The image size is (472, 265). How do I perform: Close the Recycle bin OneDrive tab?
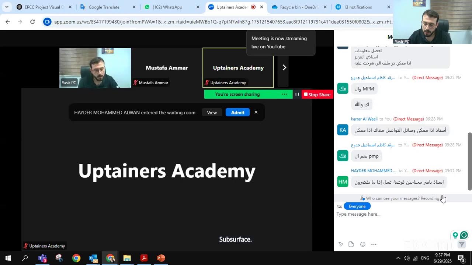click(x=325, y=7)
